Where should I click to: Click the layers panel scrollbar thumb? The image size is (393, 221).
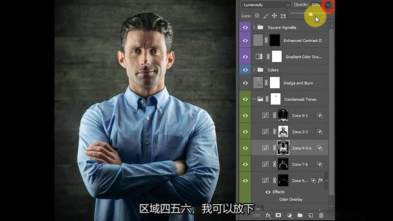pos(332,112)
